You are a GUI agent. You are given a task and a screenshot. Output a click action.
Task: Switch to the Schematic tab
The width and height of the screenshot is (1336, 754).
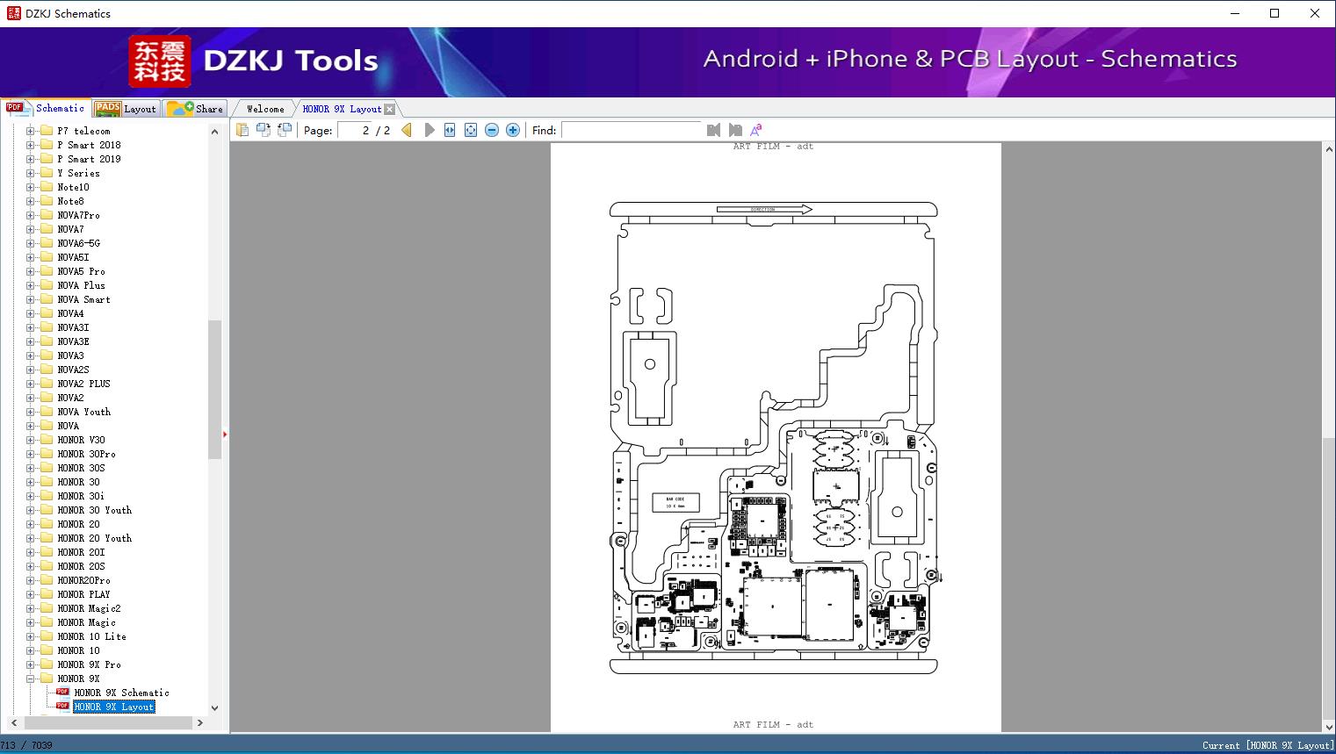tap(46, 108)
